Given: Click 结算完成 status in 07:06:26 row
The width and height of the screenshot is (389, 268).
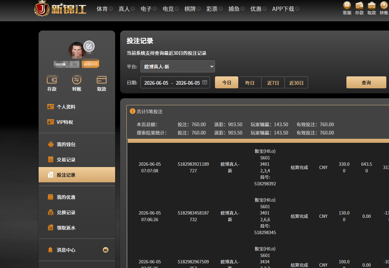Looking at the screenshot, I should point(299,216).
